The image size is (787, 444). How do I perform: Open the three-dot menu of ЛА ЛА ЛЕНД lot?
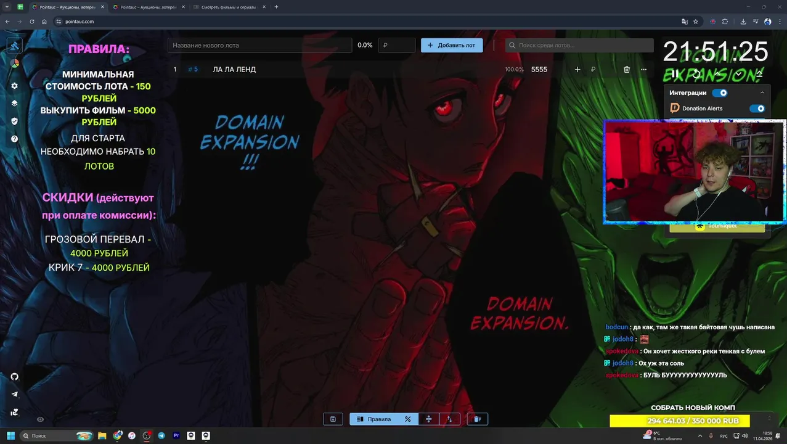tap(643, 70)
